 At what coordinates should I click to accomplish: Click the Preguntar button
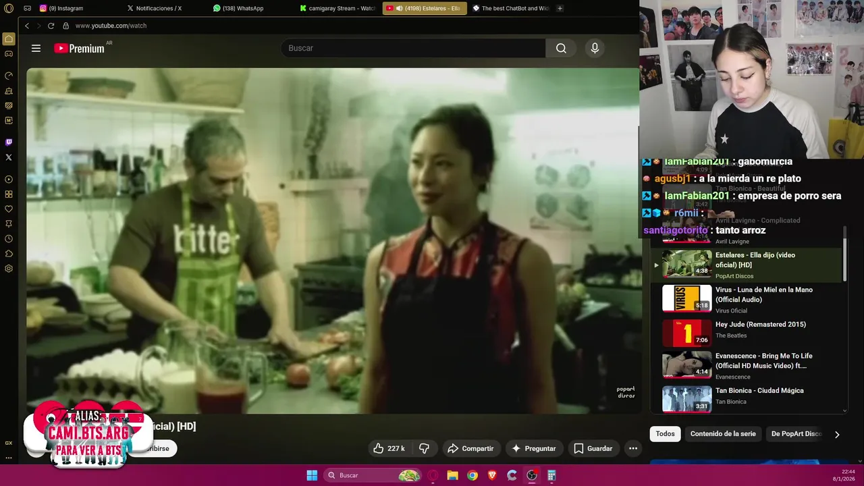tap(534, 448)
